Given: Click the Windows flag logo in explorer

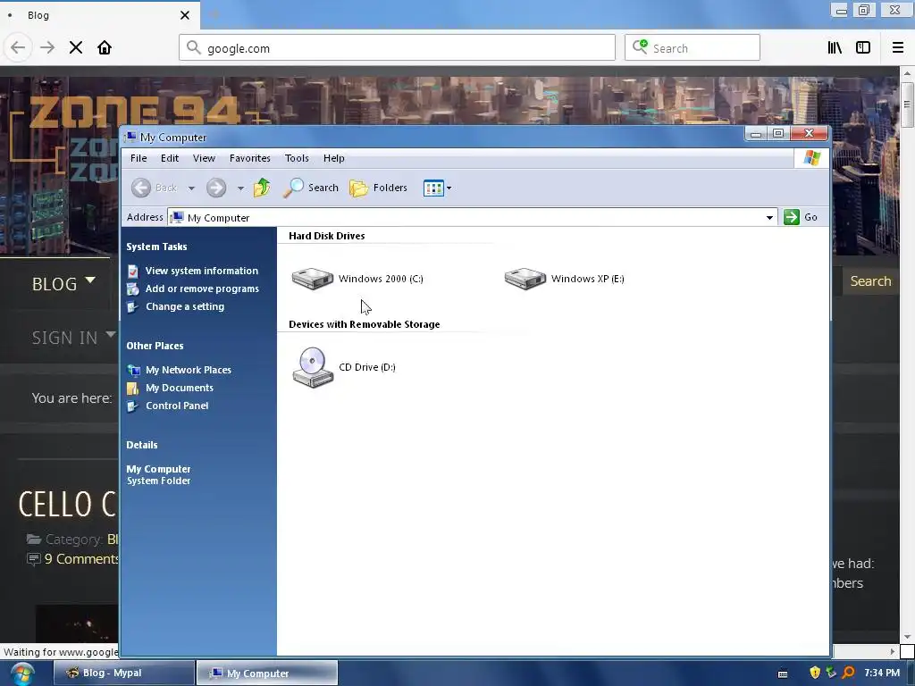Looking at the screenshot, I should pos(811,158).
